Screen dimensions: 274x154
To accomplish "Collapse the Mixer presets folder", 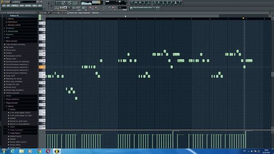I will point(12,41).
